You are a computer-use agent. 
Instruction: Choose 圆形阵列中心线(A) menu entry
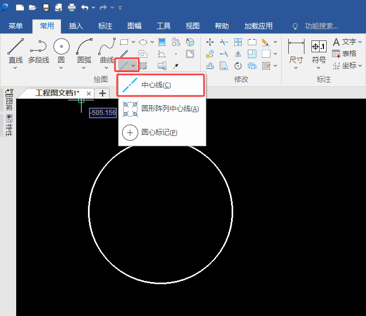(x=162, y=109)
